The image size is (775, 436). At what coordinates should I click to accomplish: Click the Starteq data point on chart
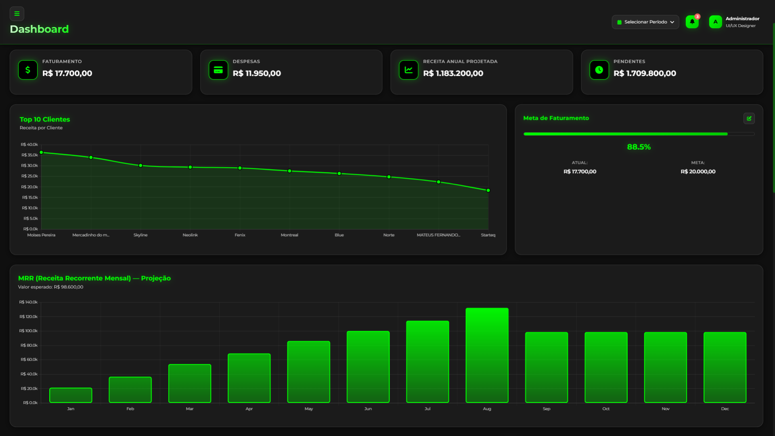coord(488,191)
